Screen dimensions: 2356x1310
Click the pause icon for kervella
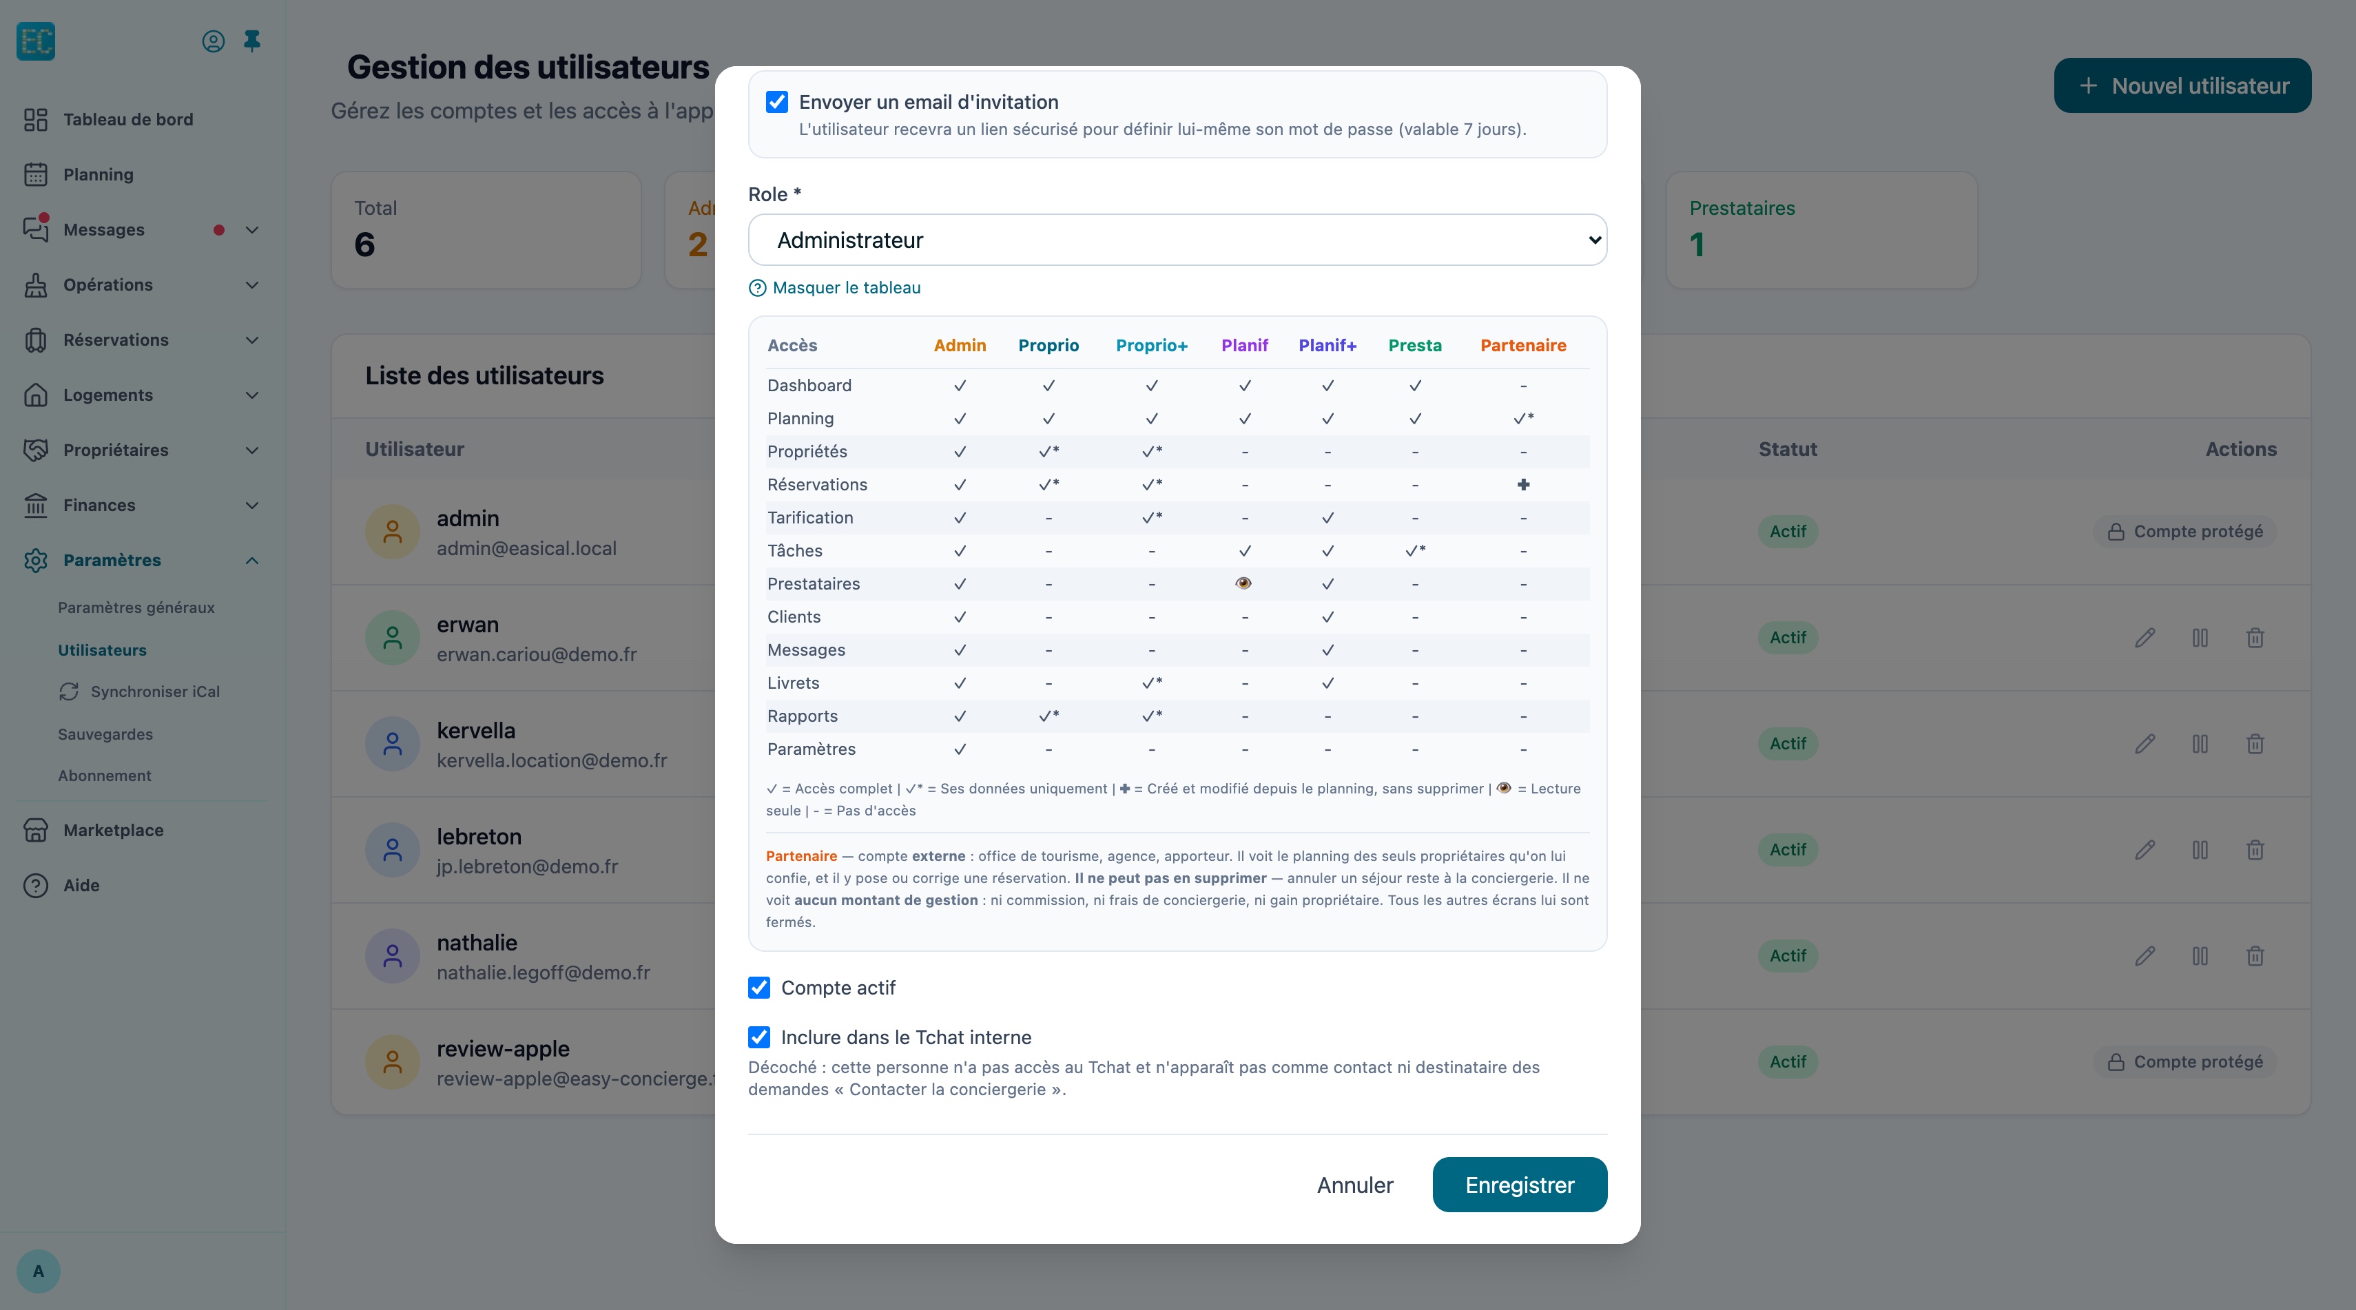[2200, 743]
